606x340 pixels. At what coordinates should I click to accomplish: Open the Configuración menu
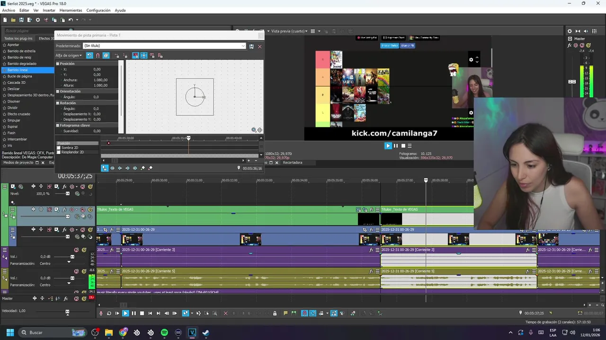(98, 10)
